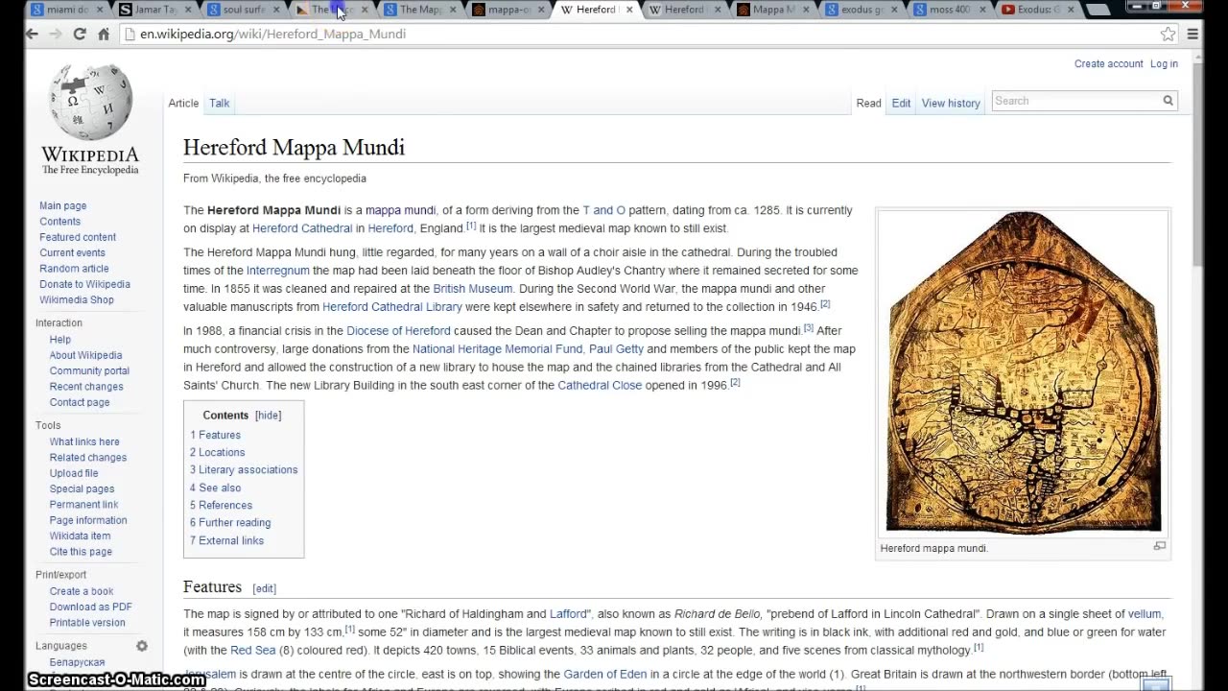Open the Hereford Cathedral Library link
The image size is (1228, 691).
click(392, 307)
